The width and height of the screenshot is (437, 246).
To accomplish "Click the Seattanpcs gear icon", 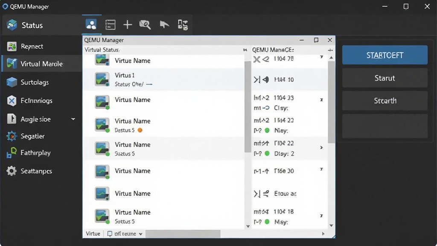I will [12, 171].
